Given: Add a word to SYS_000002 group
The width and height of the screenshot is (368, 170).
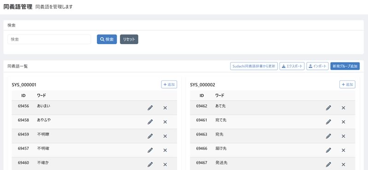Looking at the screenshot, I should pyautogui.click(x=347, y=85).
